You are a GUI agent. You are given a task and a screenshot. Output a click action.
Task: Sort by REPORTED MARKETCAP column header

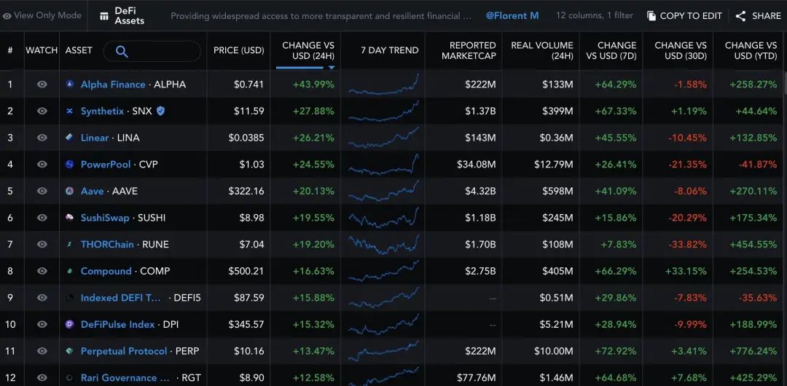pos(469,50)
